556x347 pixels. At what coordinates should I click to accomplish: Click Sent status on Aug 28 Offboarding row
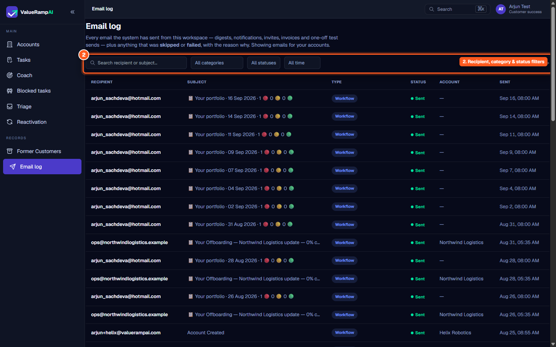pos(418,279)
